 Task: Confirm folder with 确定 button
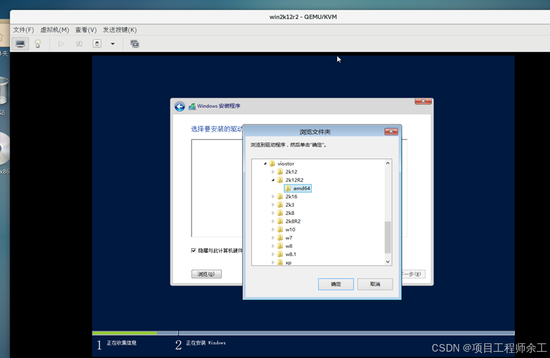(336, 284)
